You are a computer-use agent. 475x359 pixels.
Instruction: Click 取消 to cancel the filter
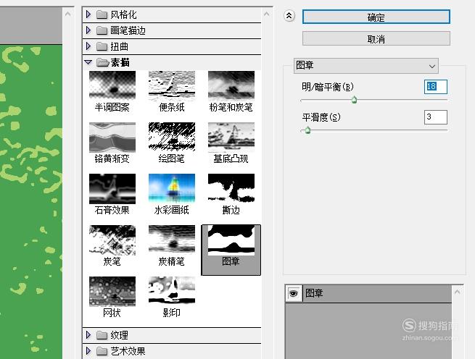tap(376, 38)
